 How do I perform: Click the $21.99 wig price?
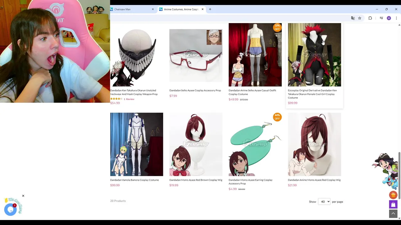pos(292,185)
